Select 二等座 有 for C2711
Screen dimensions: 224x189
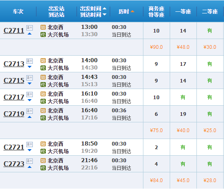(209, 30)
